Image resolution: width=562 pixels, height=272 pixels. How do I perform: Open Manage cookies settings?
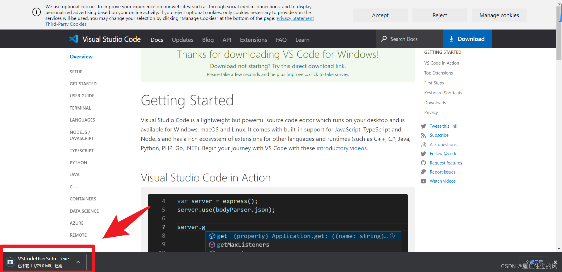click(499, 15)
